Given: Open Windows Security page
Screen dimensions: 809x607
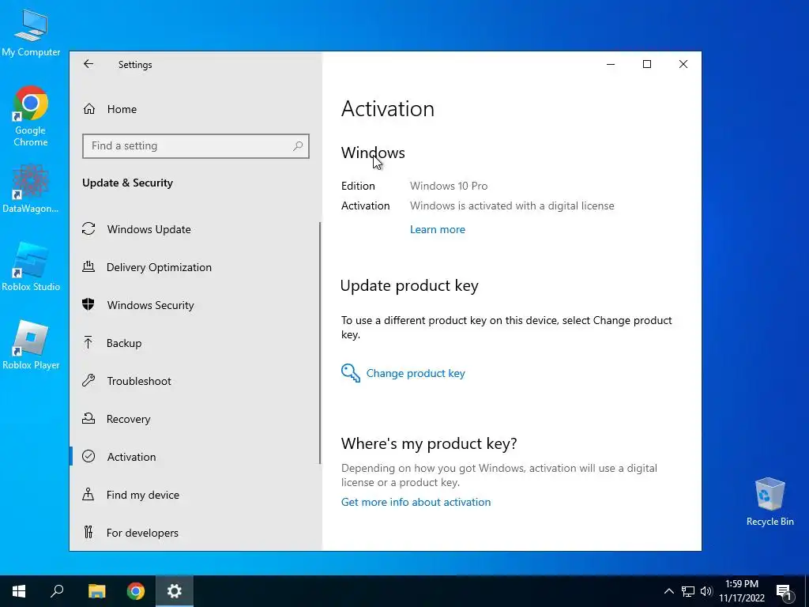Looking at the screenshot, I should pyautogui.click(x=151, y=305).
